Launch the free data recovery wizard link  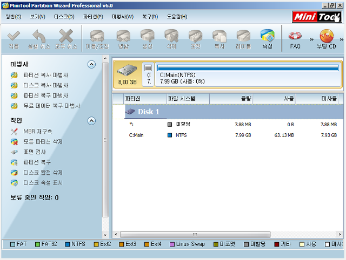click(52, 106)
